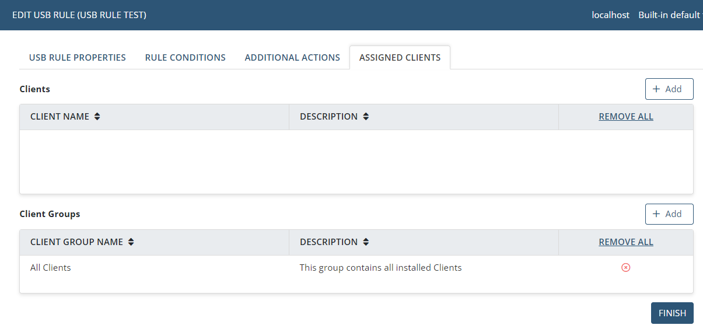The width and height of the screenshot is (703, 332).
Task: Sort Clients table by Client Name arrows
Action: point(97,117)
